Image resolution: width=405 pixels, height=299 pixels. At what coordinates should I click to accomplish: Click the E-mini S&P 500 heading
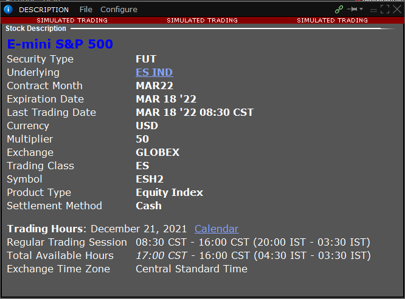coord(60,44)
